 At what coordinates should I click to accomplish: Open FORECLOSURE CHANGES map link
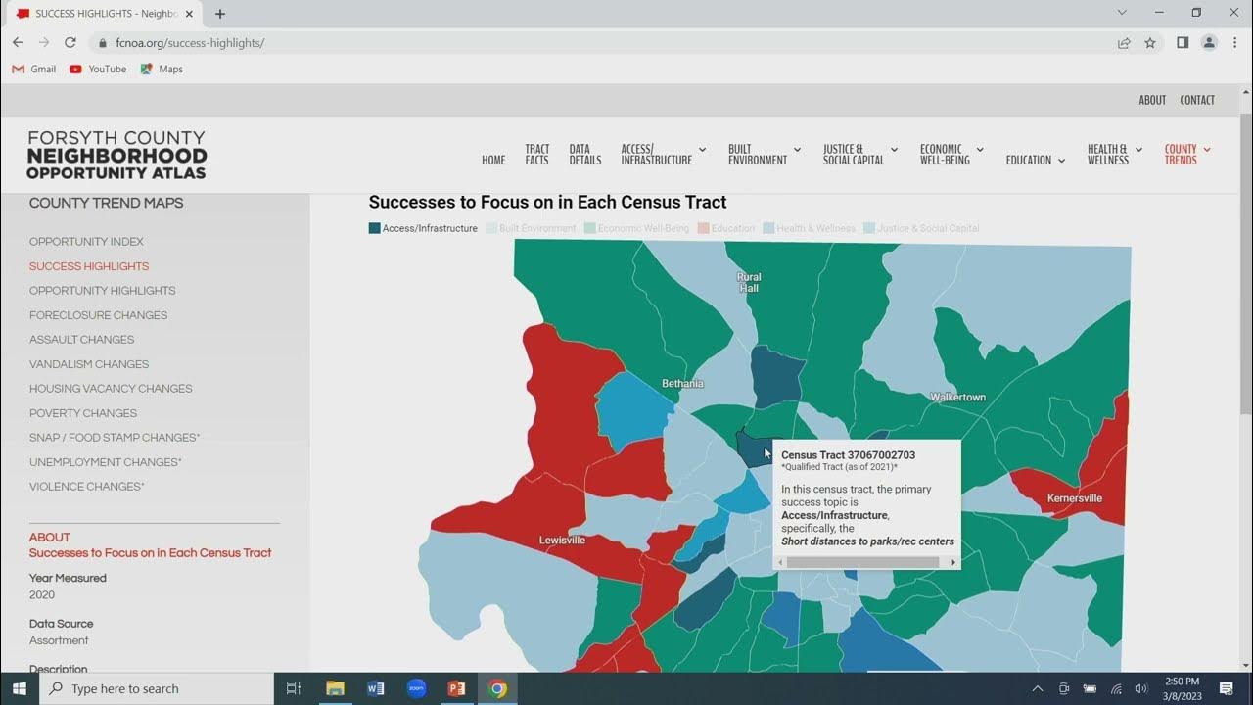click(x=98, y=315)
